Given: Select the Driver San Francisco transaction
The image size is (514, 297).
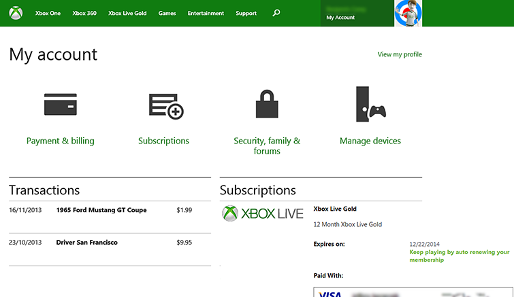Looking at the screenshot, I should (87, 243).
